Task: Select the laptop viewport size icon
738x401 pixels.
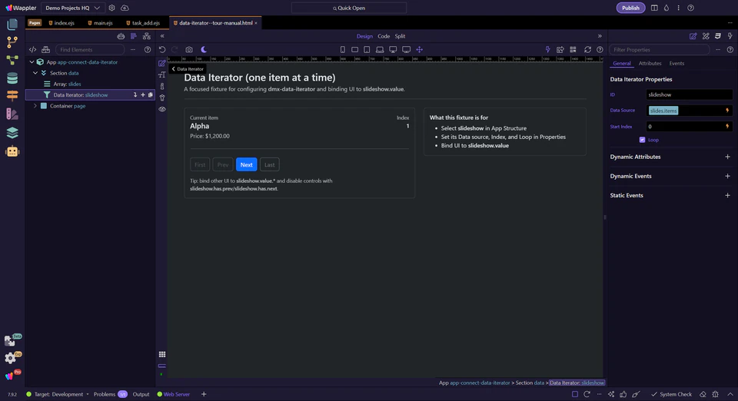Action: [379, 49]
